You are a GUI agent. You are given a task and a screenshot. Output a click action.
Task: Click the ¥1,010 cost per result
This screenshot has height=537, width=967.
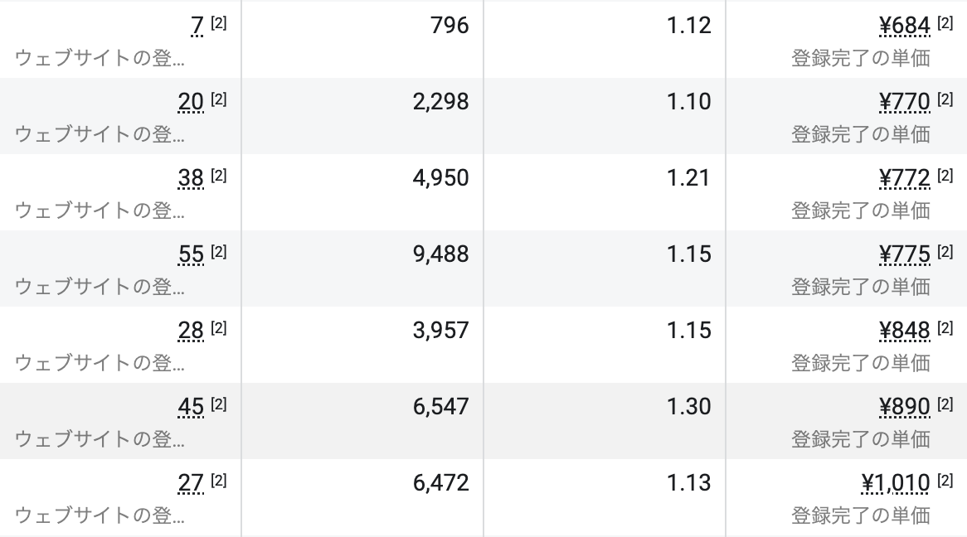pos(896,484)
